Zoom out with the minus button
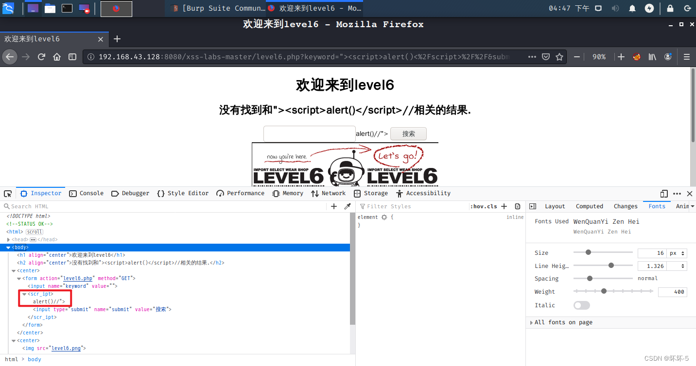Screen dimensions: 696x366 point(577,57)
